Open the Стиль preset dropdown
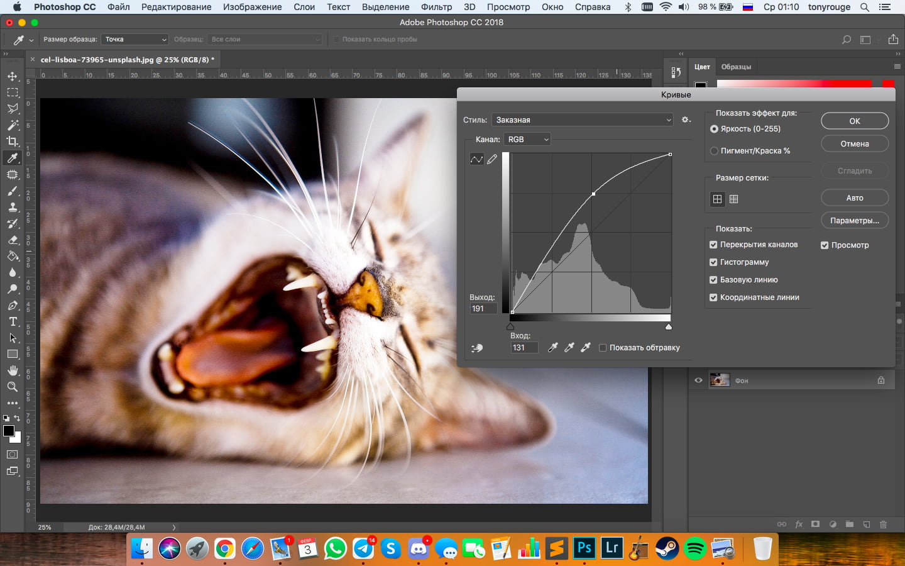The height and width of the screenshot is (566, 905). pos(583,120)
